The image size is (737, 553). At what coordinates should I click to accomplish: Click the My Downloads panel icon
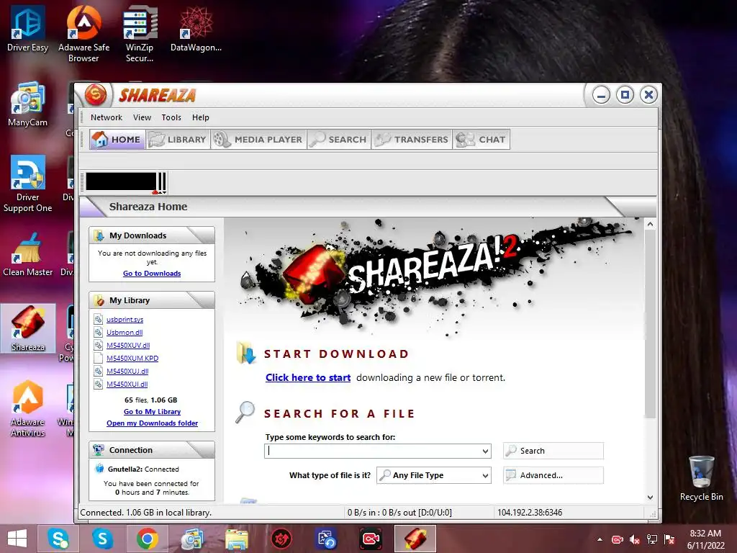click(99, 235)
